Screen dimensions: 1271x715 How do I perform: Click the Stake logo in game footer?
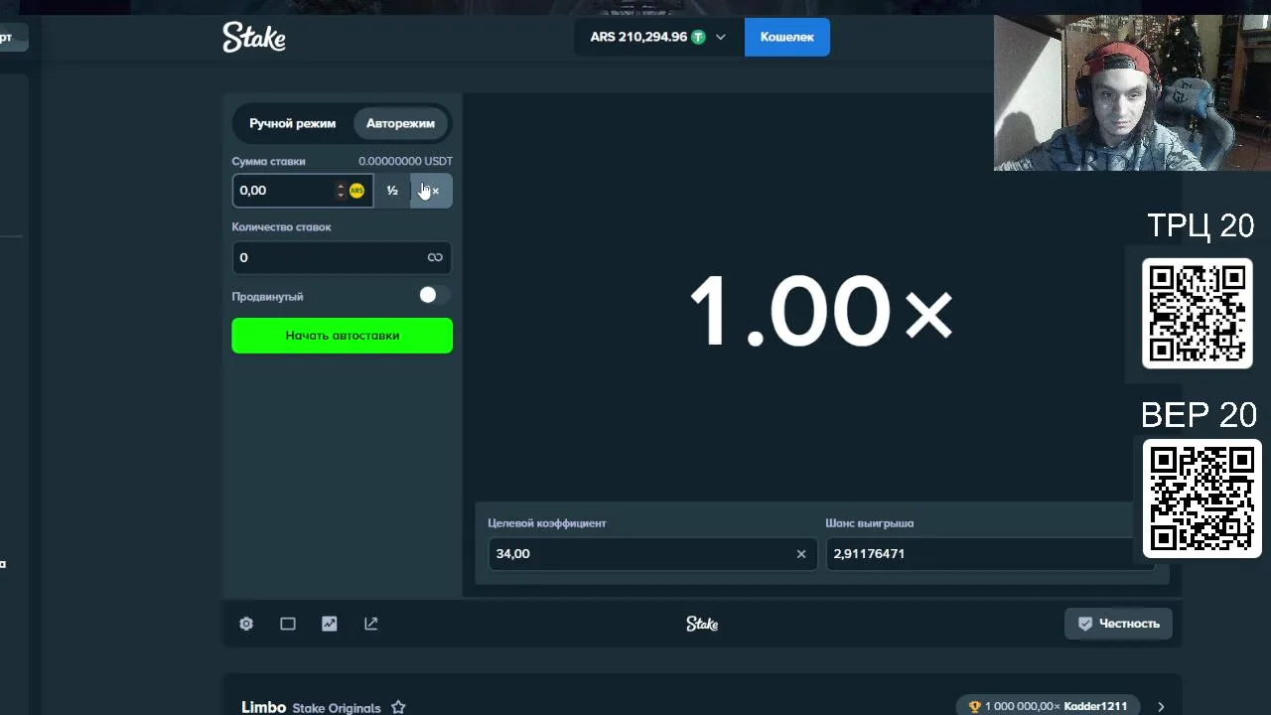(702, 624)
